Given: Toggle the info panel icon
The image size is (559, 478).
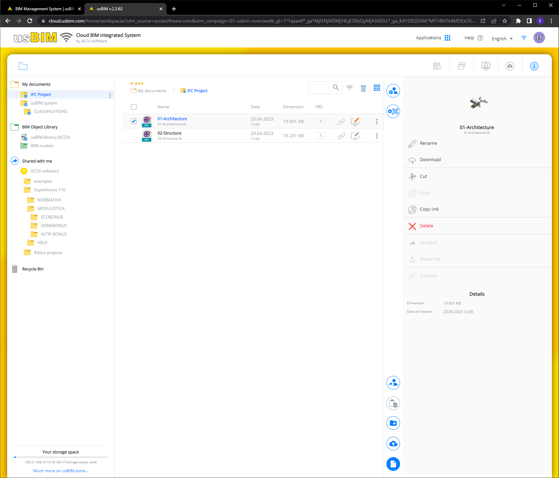Looking at the screenshot, I should 534,66.
